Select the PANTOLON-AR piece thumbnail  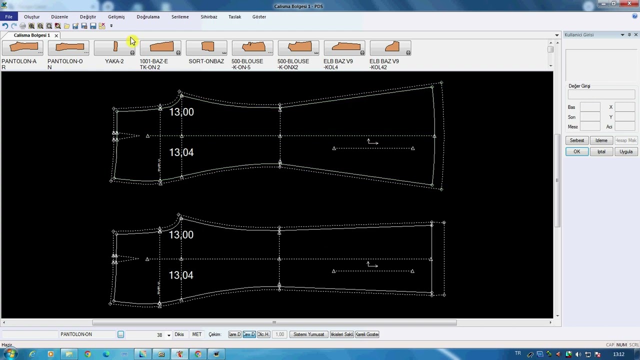click(22, 48)
